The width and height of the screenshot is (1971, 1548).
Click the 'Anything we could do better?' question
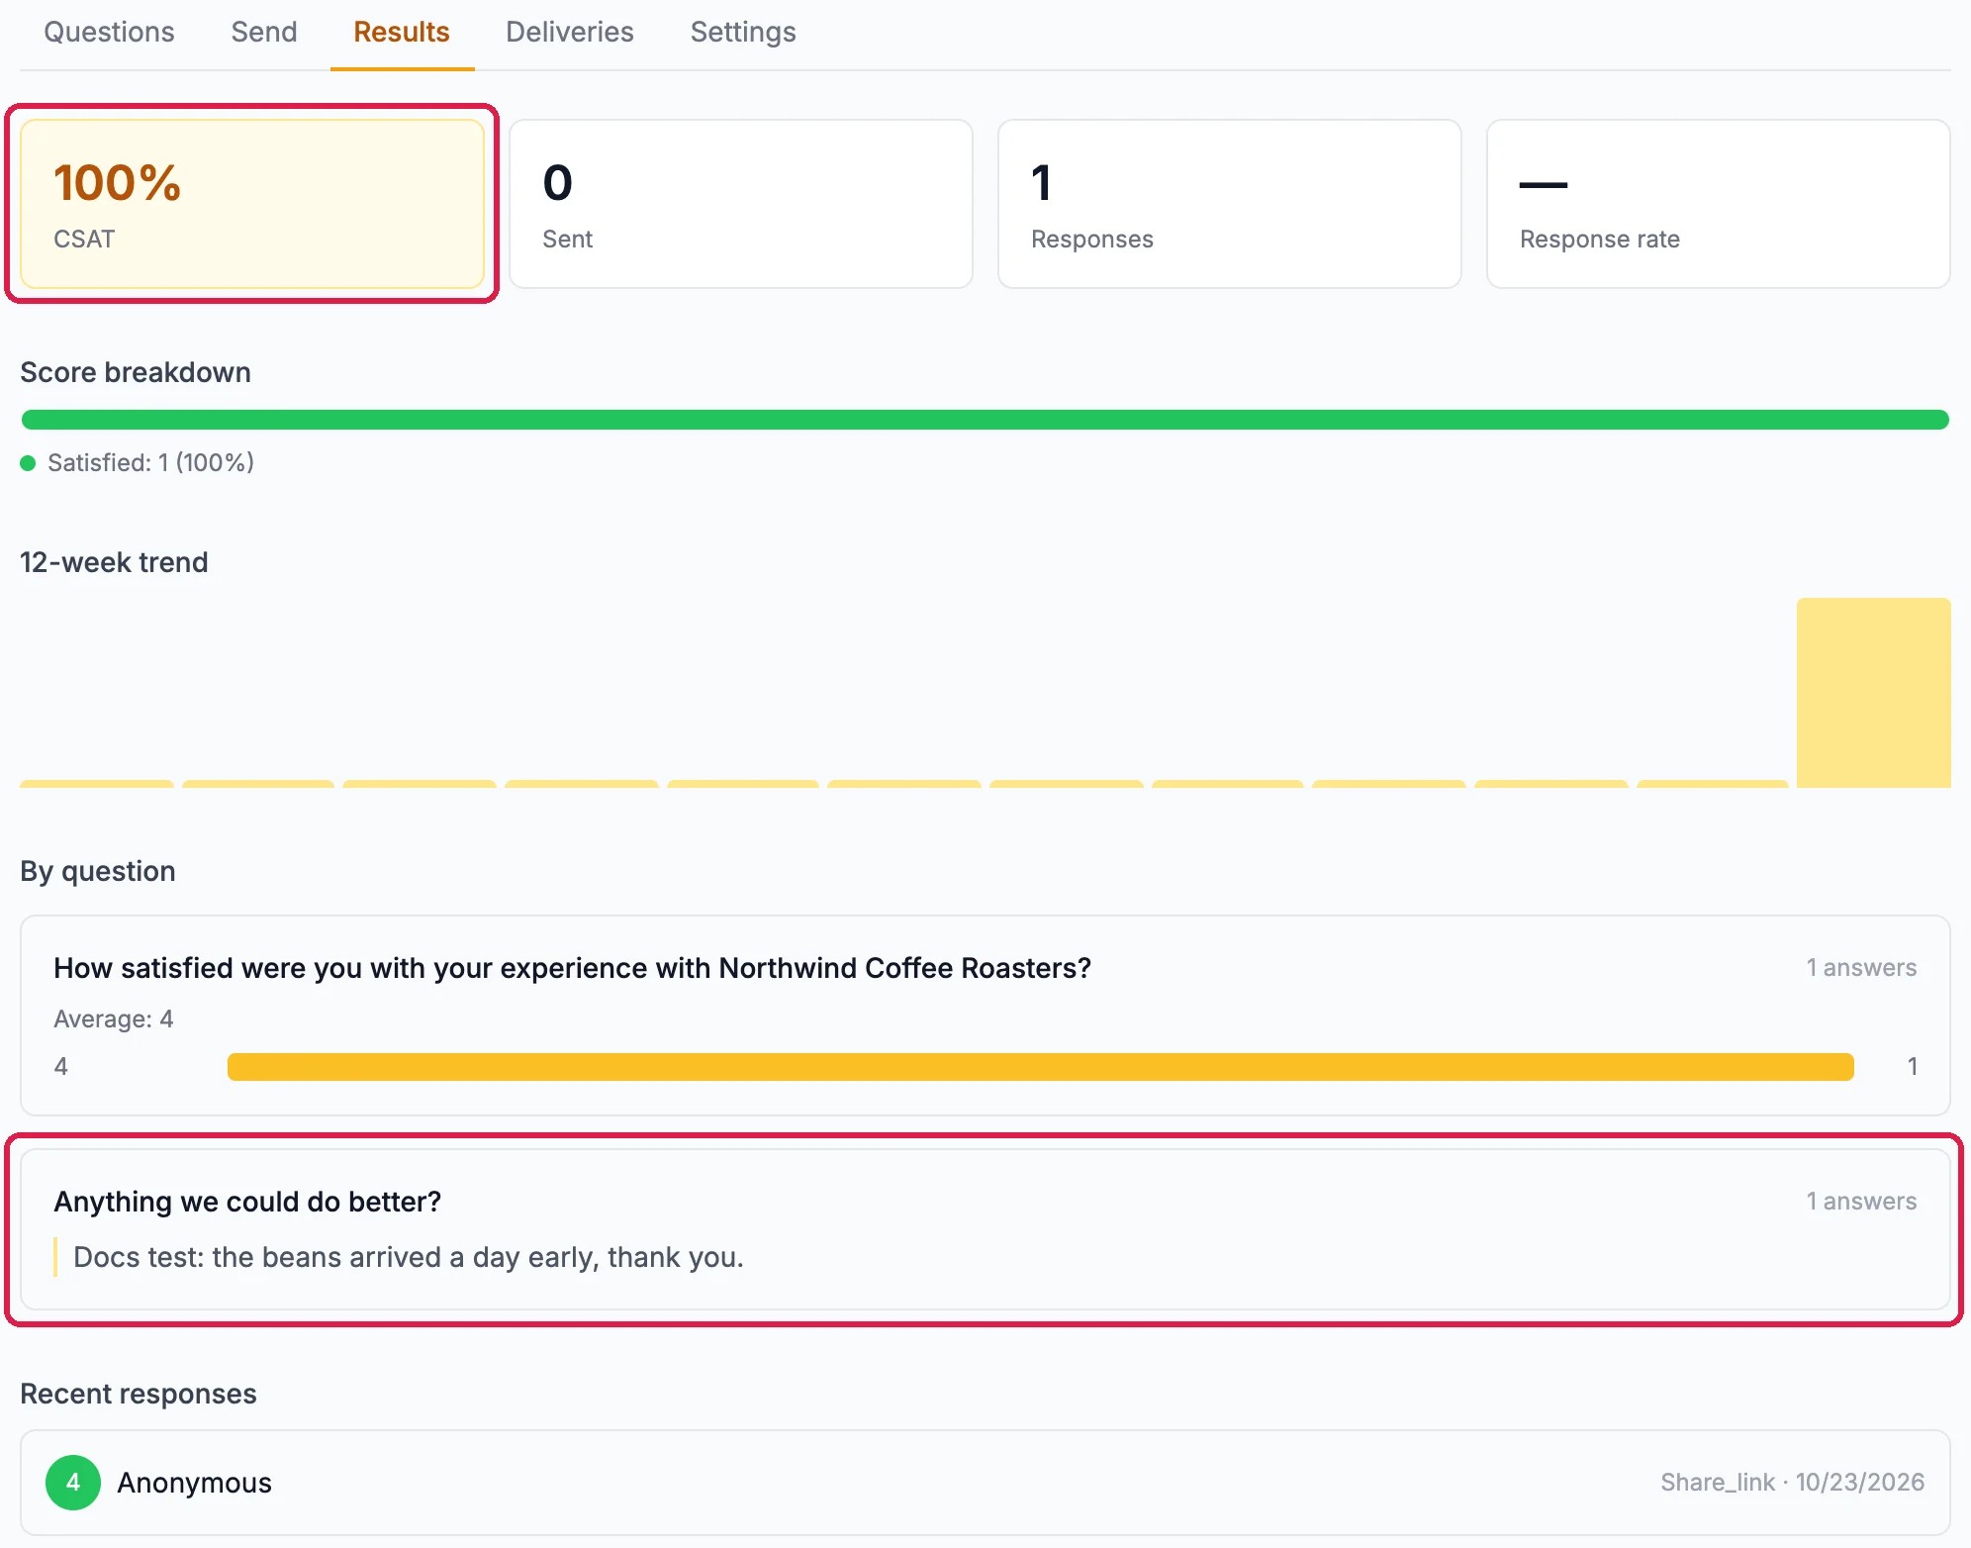tap(247, 1202)
